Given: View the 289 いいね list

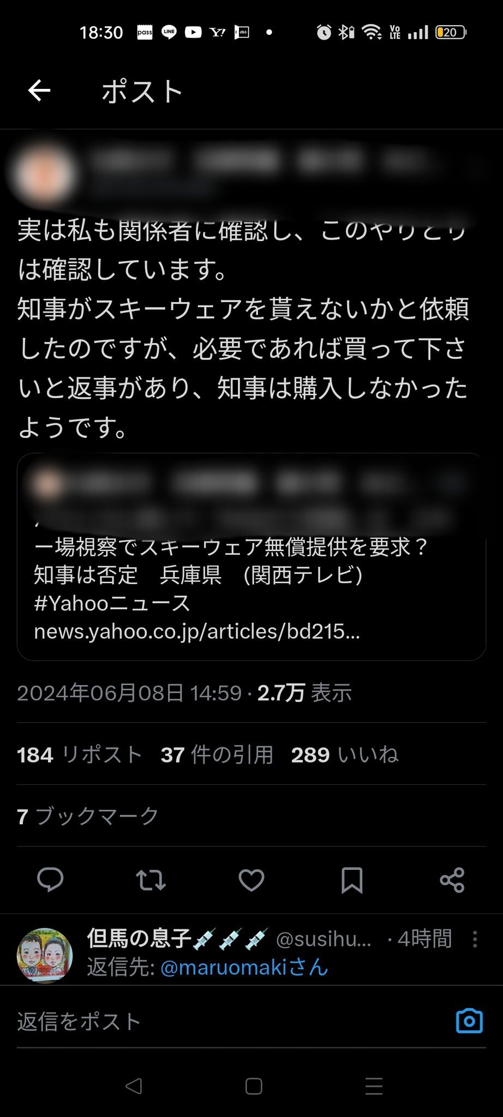Looking at the screenshot, I should coord(345,755).
